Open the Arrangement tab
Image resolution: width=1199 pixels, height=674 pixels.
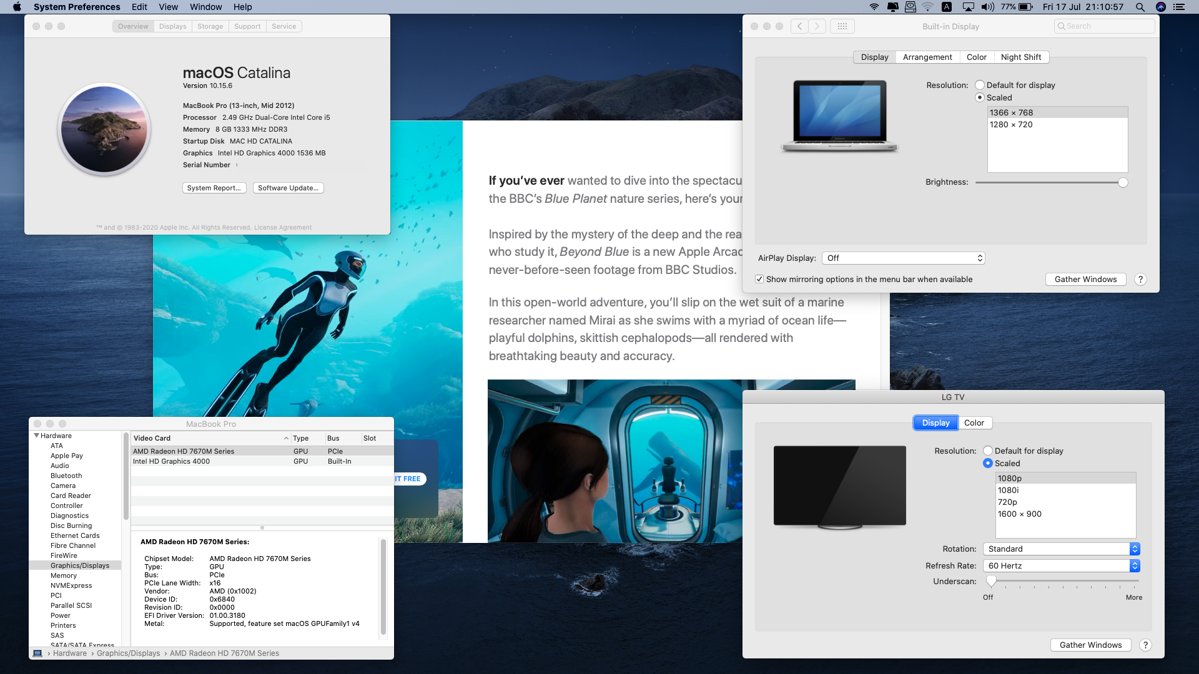tap(927, 57)
